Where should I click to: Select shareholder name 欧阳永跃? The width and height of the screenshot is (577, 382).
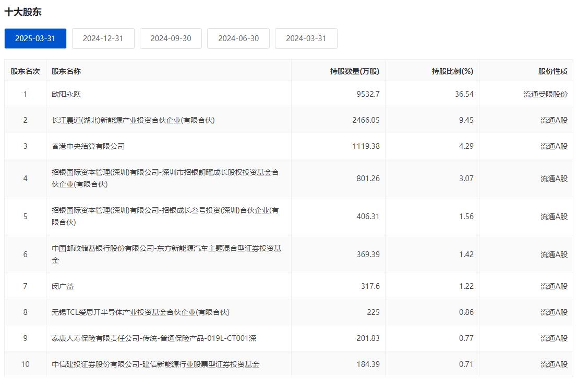[66, 94]
